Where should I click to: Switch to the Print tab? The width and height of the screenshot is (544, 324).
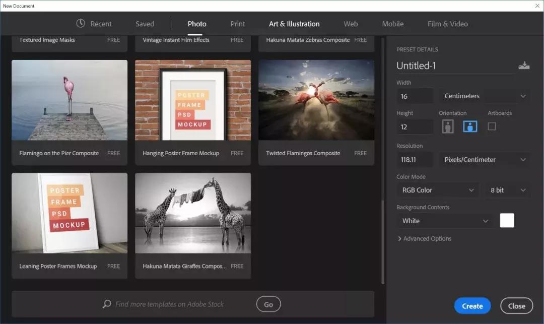point(238,24)
